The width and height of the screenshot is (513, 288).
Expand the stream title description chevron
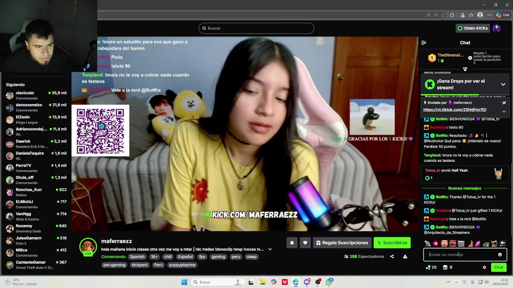click(270, 249)
